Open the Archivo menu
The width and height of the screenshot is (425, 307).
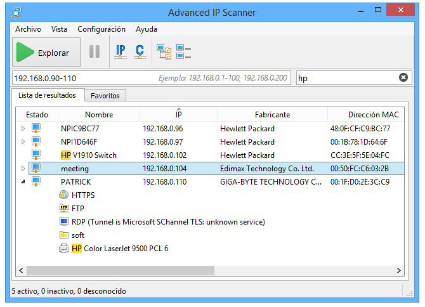tap(28, 29)
